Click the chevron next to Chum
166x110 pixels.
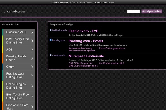point(32,67)
